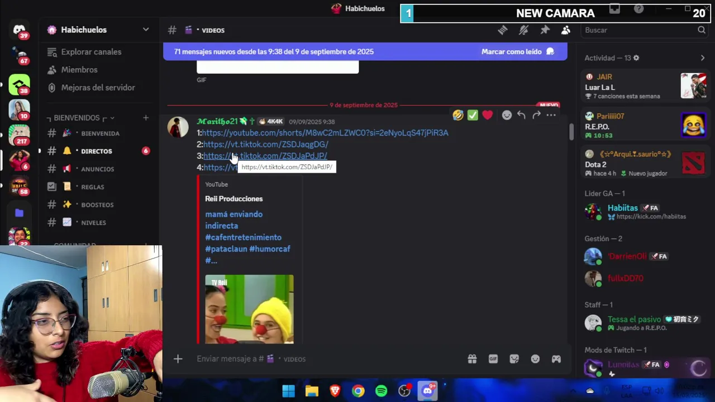Expand the Actividad panel arrow
The width and height of the screenshot is (715, 402).
click(x=703, y=58)
